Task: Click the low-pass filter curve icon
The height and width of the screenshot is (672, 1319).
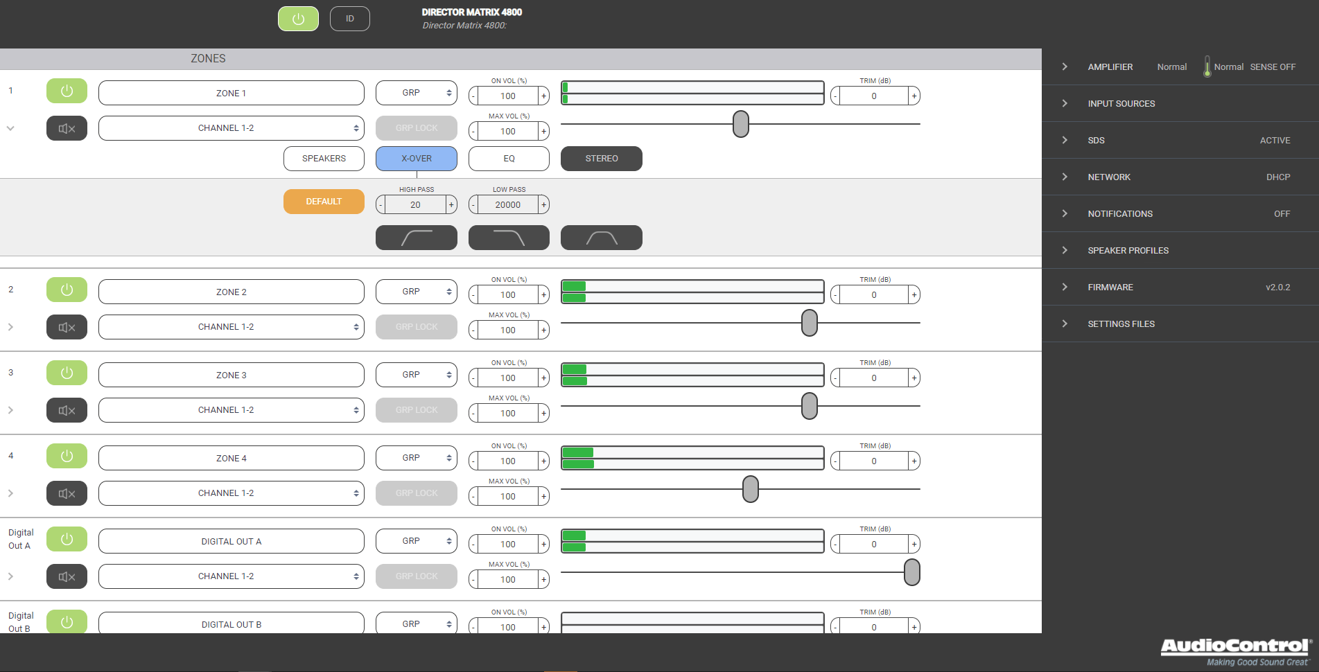Action: click(x=509, y=238)
